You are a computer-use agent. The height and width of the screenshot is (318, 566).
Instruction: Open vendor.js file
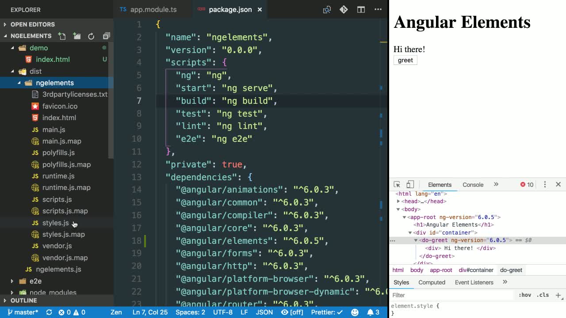click(x=57, y=246)
